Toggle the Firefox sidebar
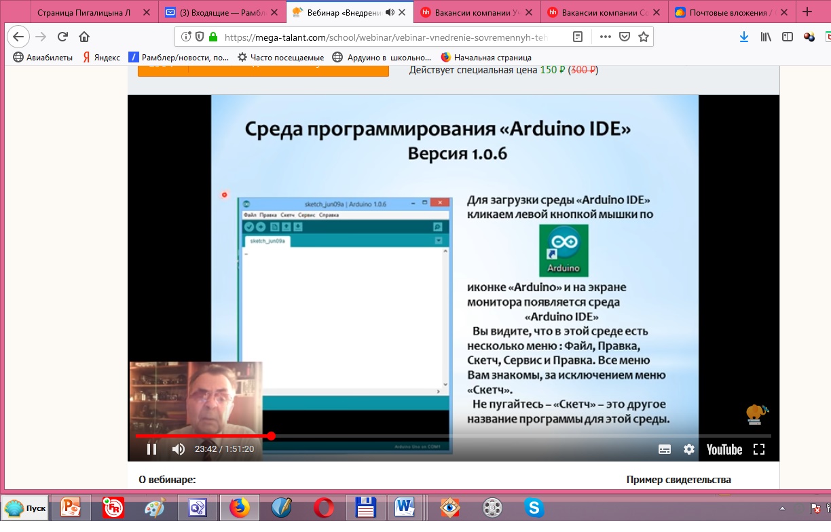This screenshot has width=831, height=532. point(788,37)
